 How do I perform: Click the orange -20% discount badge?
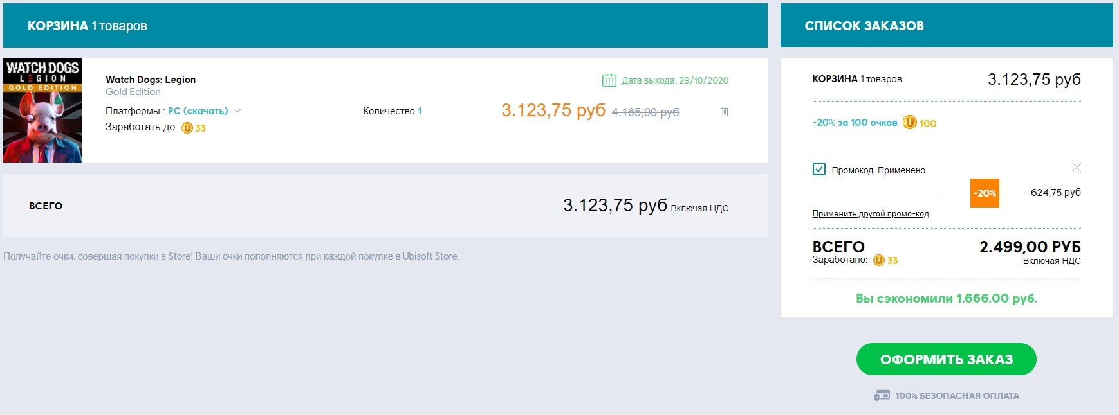985,193
